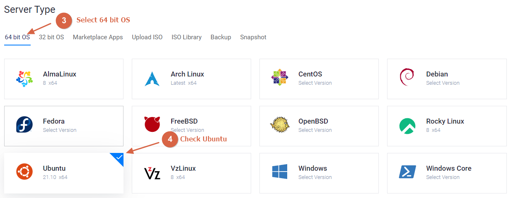Select the Debian swirl logo
Screen dimensions: 511x198
point(407,79)
